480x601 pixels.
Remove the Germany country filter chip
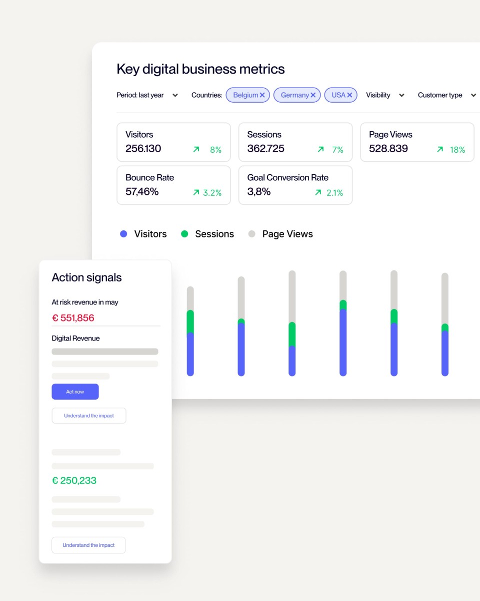pos(313,95)
